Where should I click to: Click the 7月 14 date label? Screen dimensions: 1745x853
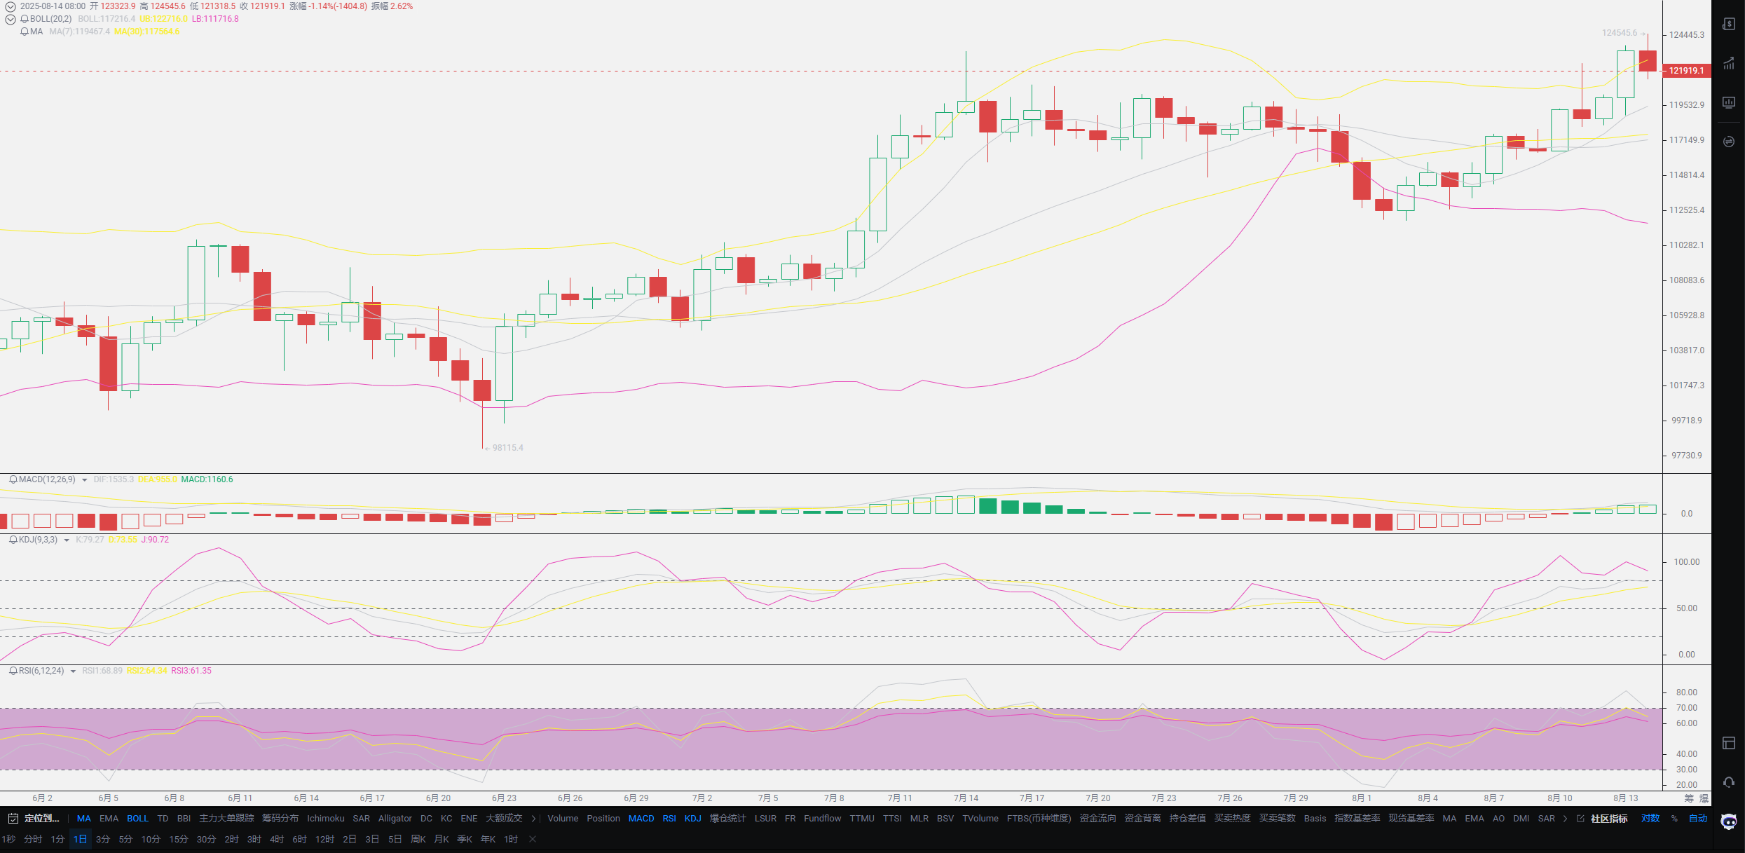click(966, 798)
